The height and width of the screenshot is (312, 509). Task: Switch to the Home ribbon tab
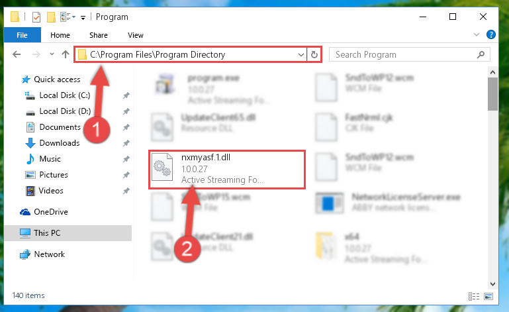(x=60, y=35)
